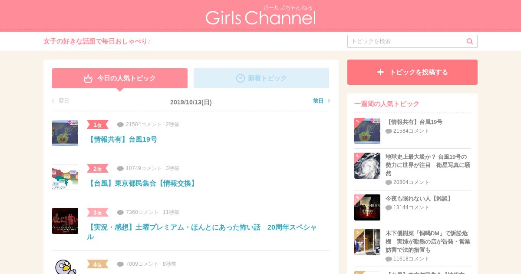Focus the トピックを検索 search field
Screen dimensions: 521x274
pos(412,41)
